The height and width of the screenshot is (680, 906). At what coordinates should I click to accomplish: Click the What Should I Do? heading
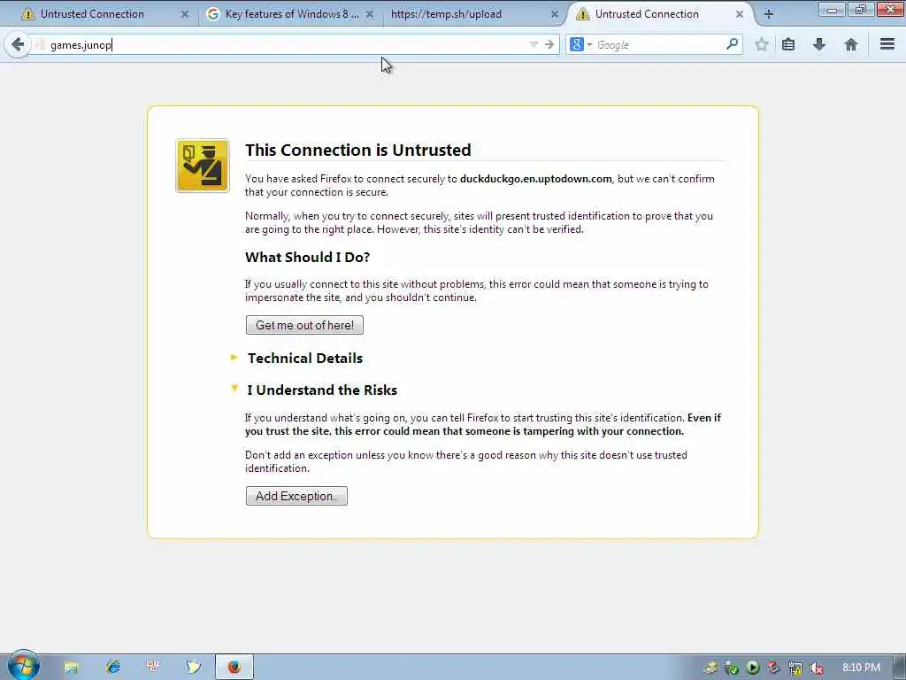(307, 258)
